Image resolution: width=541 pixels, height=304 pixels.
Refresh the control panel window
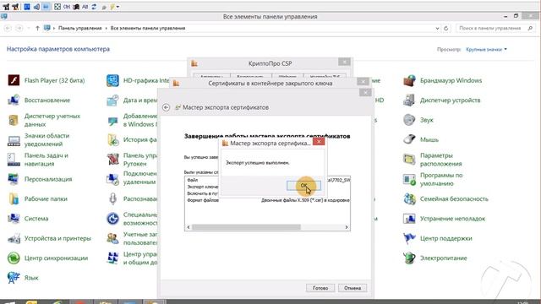(x=445, y=28)
